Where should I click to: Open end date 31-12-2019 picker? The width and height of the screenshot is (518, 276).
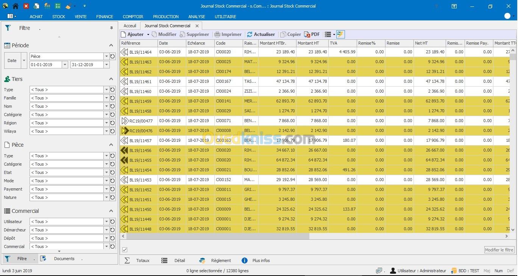click(x=106, y=65)
